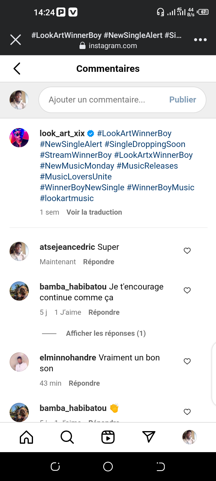Image resolution: width=216 pixels, height=481 pixels.
Task: Expand "Afficher les réponses (1)"
Action: (x=106, y=333)
